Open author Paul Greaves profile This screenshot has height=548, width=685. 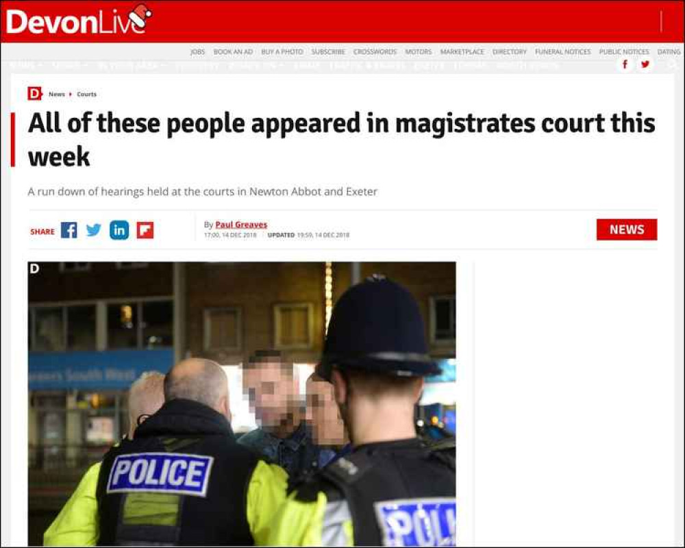pyautogui.click(x=241, y=225)
